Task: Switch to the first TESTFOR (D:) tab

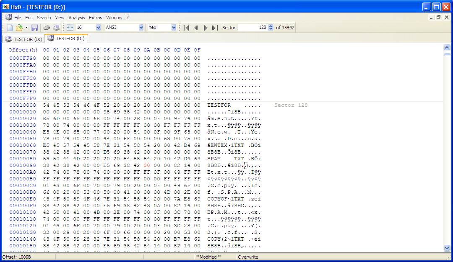Action: coord(23,39)
